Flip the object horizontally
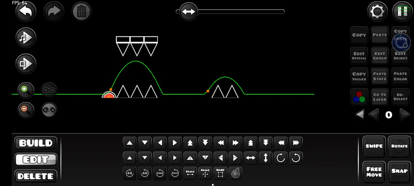Screen dimensions: 414x186 click(250, 158)
